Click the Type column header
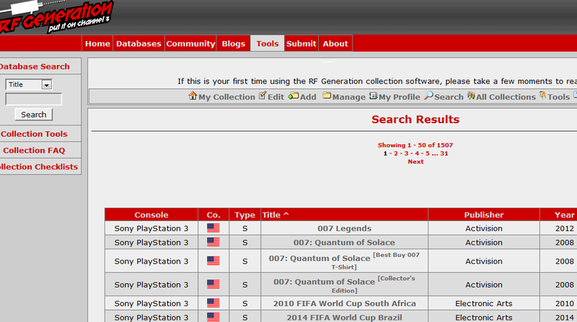Image resolution: width=577 pixels, height=322 pixels. point(245,215)
